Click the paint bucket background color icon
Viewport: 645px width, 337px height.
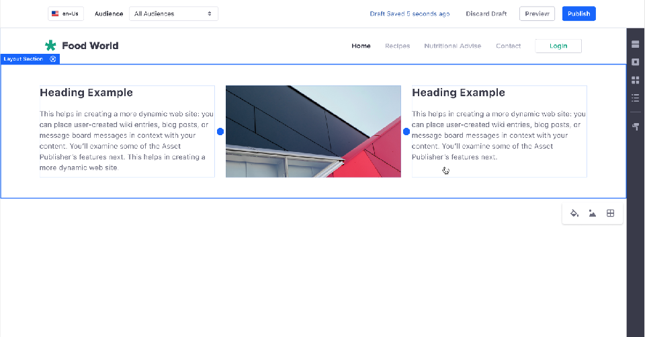(x=574, y=213)
